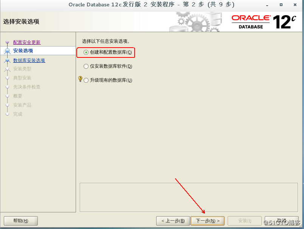Click the disabled 安装(I) button

[245, 221]
